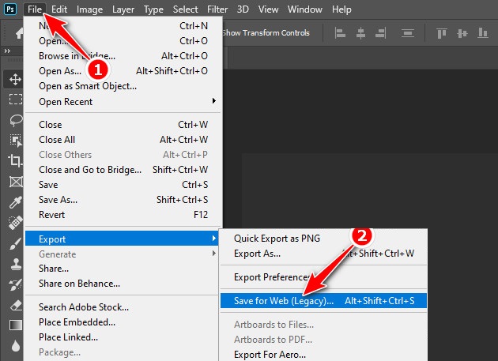498x361 pixels.
Task: Select the Clone Stamp tool
Action: (x=16, y=264)
